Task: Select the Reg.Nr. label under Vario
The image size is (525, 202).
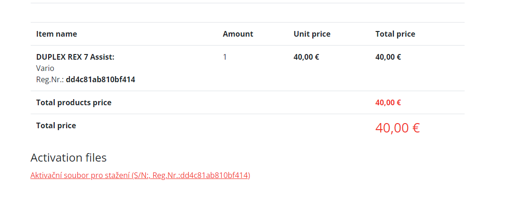Action: 50,80
